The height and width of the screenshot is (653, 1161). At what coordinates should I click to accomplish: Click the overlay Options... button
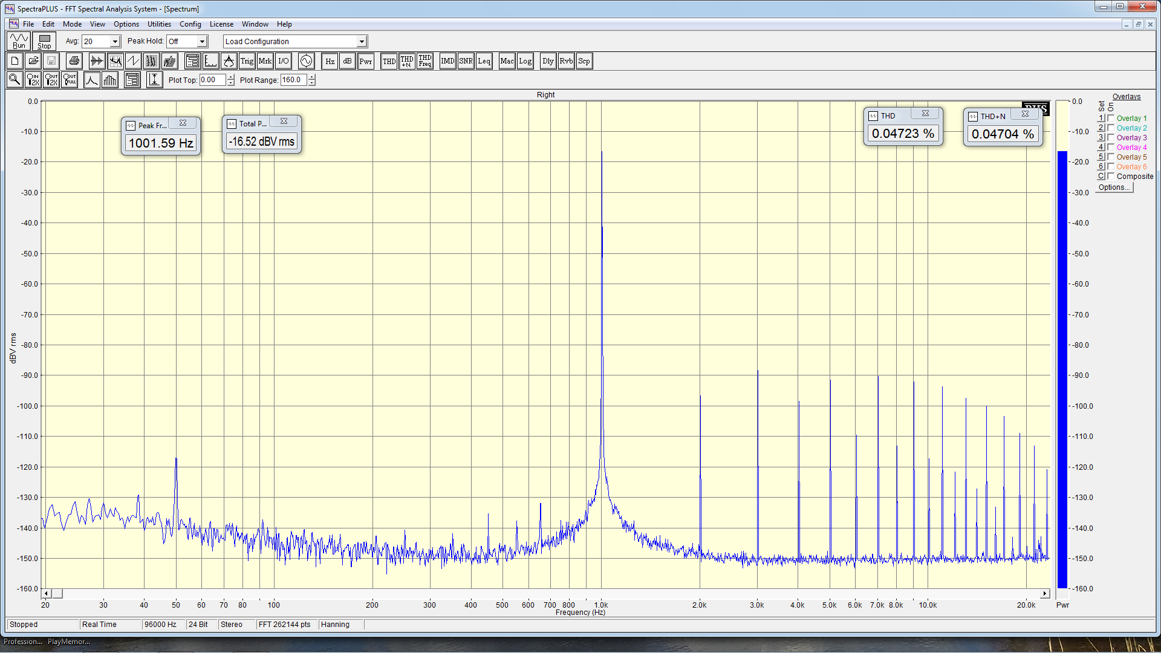(x=1114, y=187)
